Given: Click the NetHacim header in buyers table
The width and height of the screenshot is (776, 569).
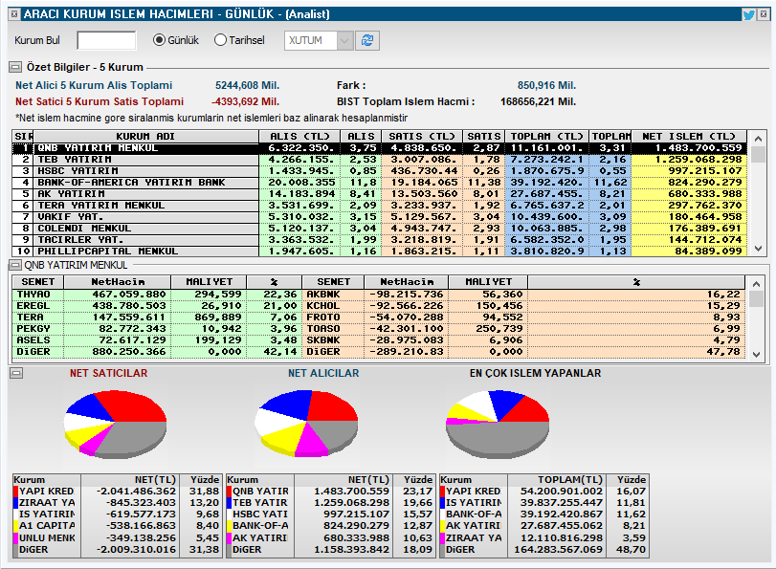Looking at the screenshot, I should pos(118,282).
